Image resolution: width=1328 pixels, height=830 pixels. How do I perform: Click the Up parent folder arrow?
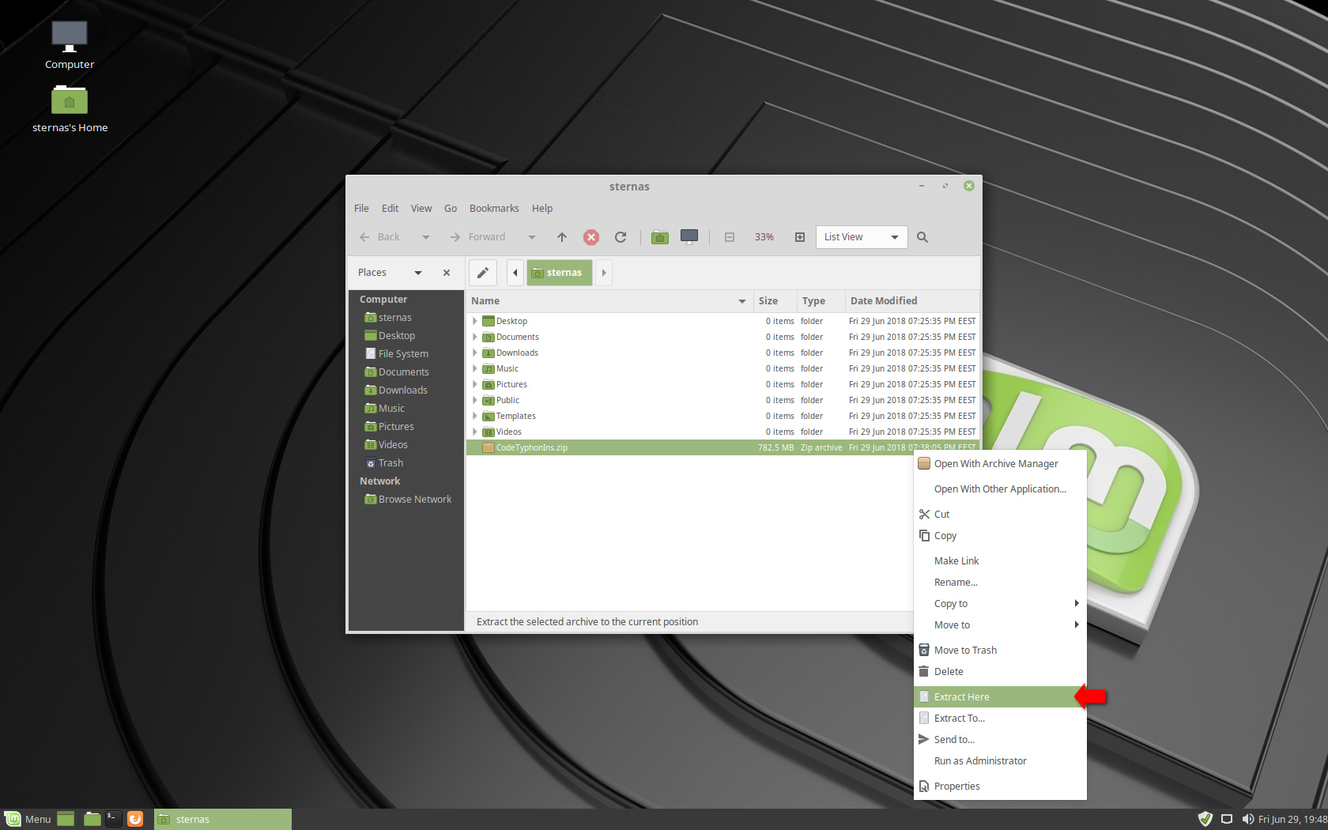(x=562, y=237)
